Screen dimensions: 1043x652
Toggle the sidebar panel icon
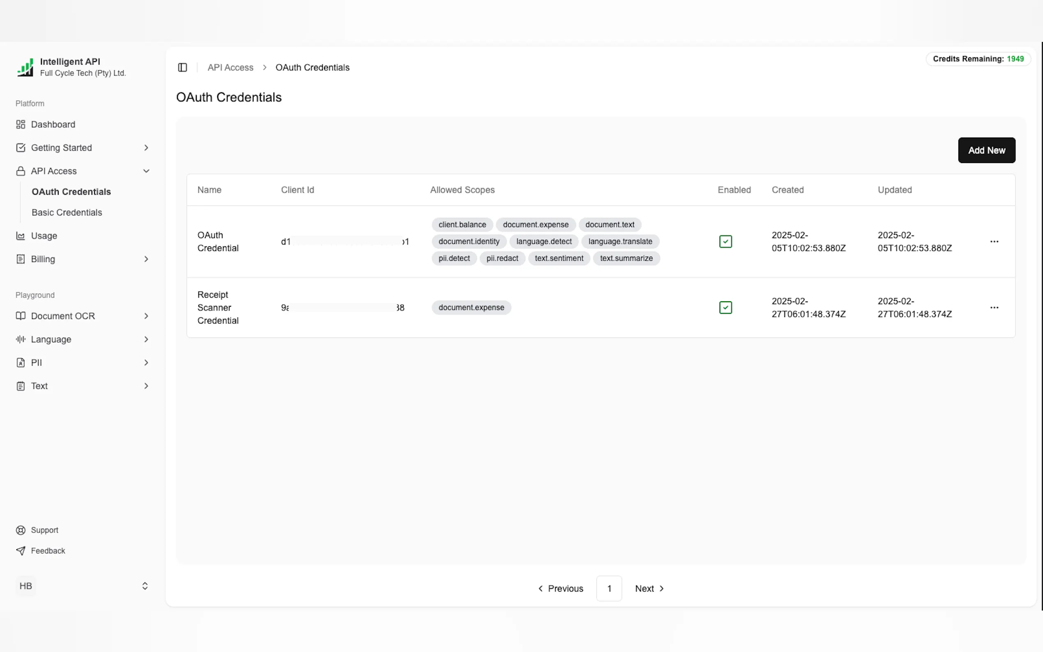click(182, 67)
